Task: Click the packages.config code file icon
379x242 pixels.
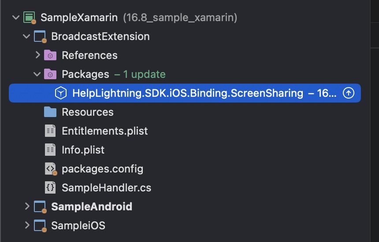Action: pos(51,169)
